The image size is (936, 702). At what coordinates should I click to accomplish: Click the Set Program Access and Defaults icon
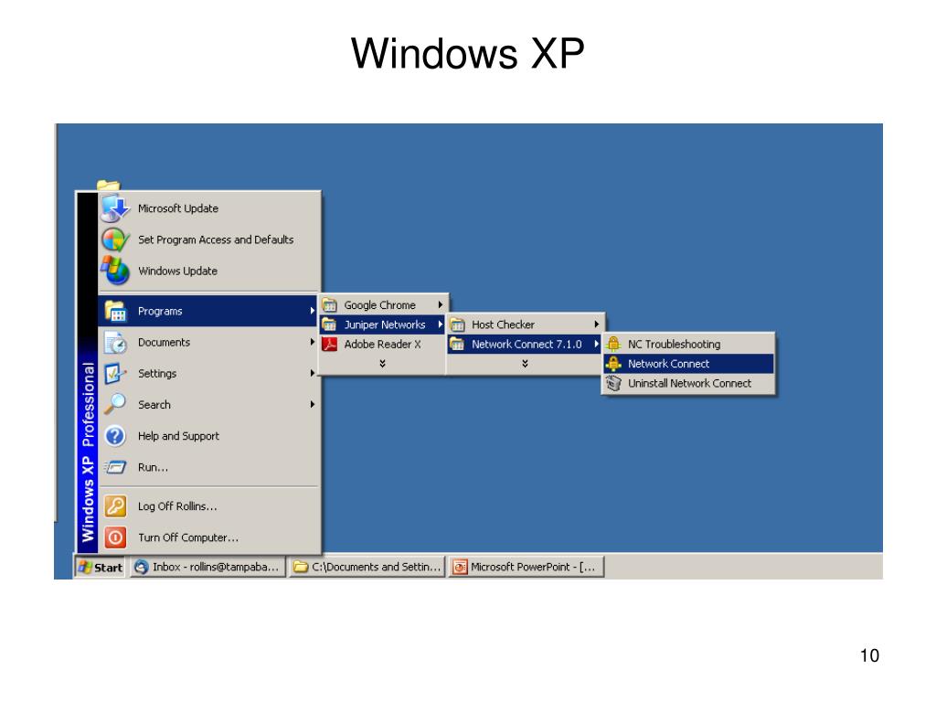tap(115, 240)
